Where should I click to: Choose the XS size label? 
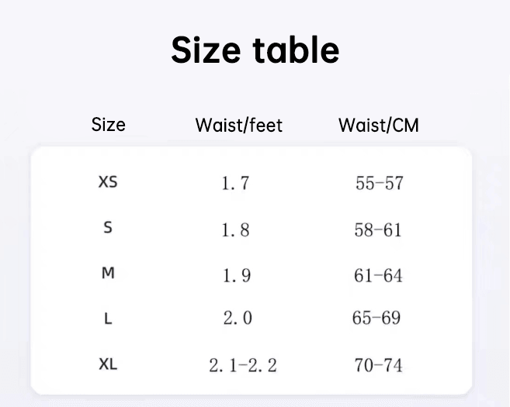click(108, 183)
